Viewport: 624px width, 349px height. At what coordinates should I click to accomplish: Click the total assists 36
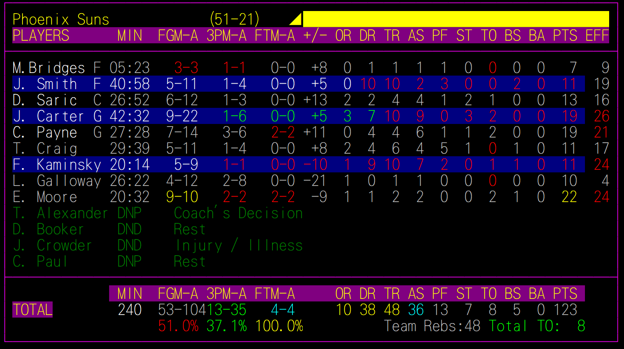416,310
